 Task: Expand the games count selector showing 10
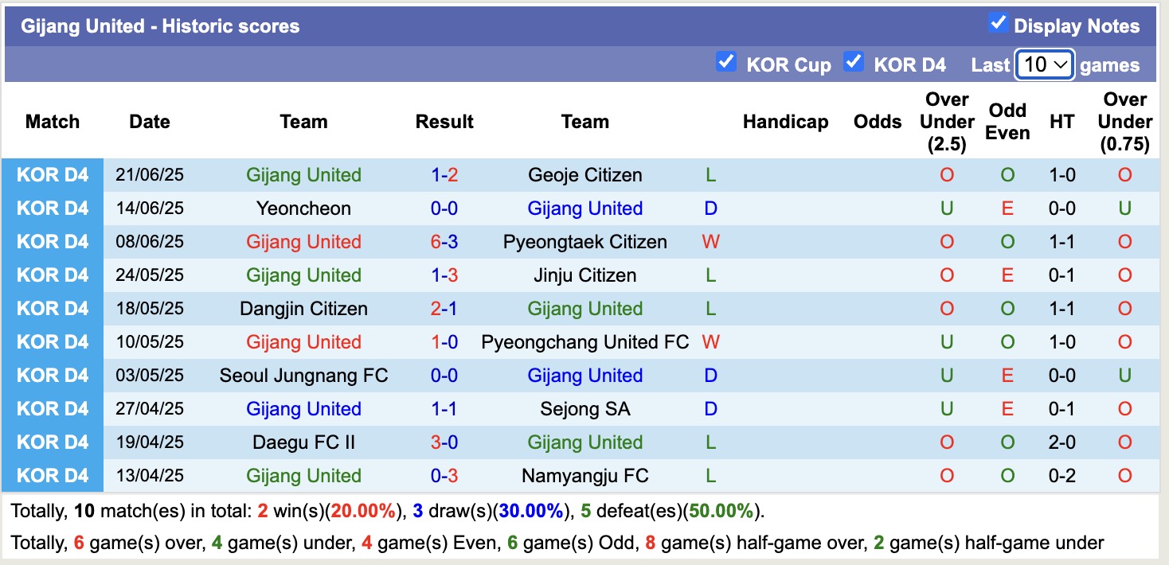(1044, 64)
